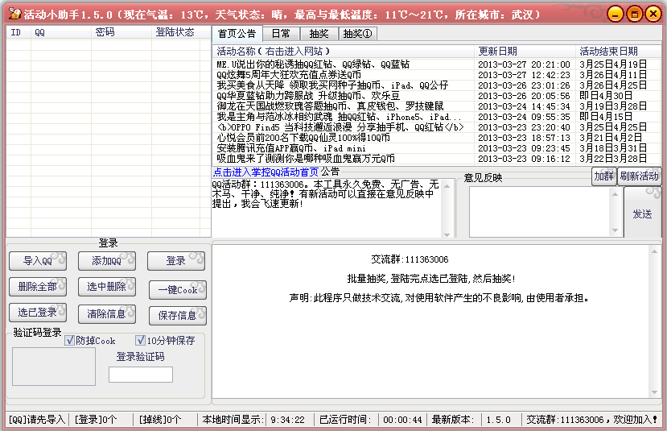Click the 发送 button
667x431 pixels.
[x=642, y=213]
